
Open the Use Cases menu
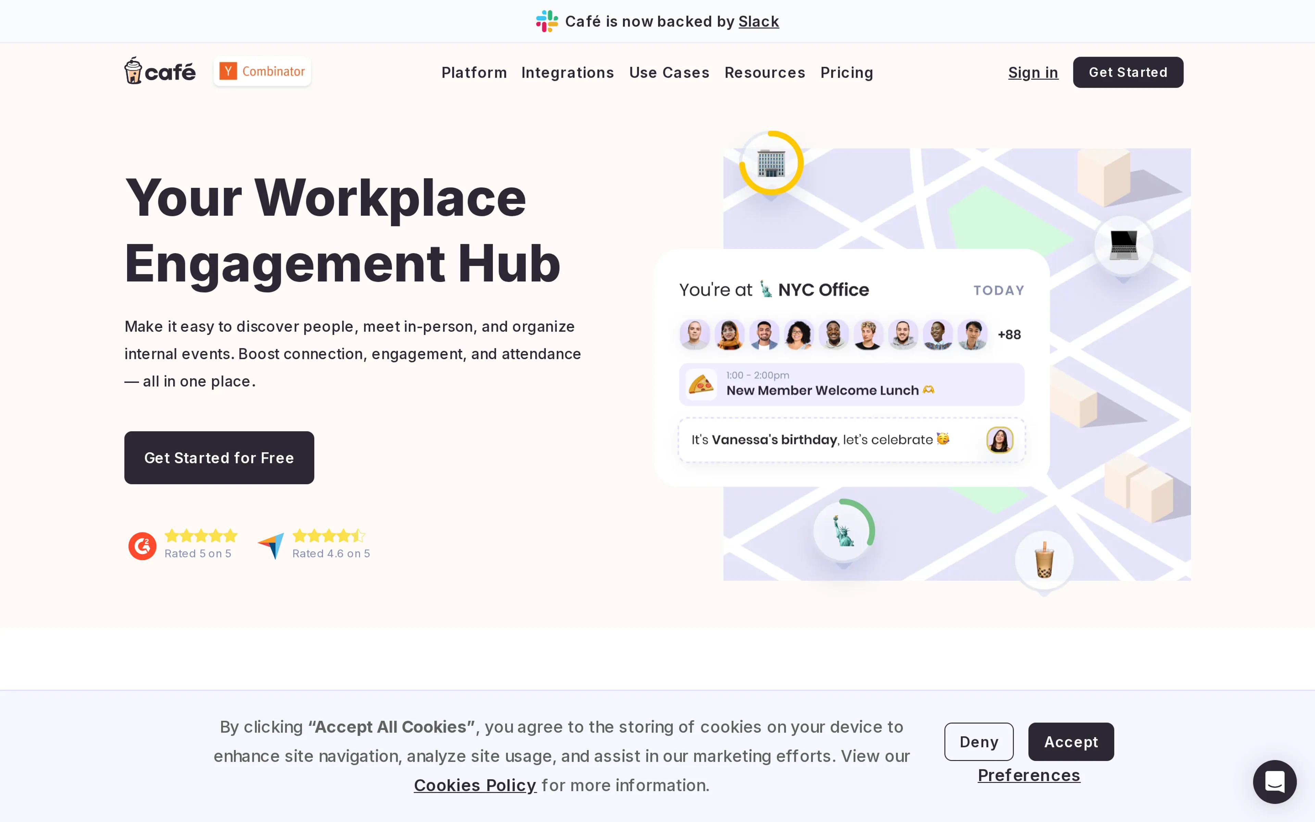pos(669,72)
